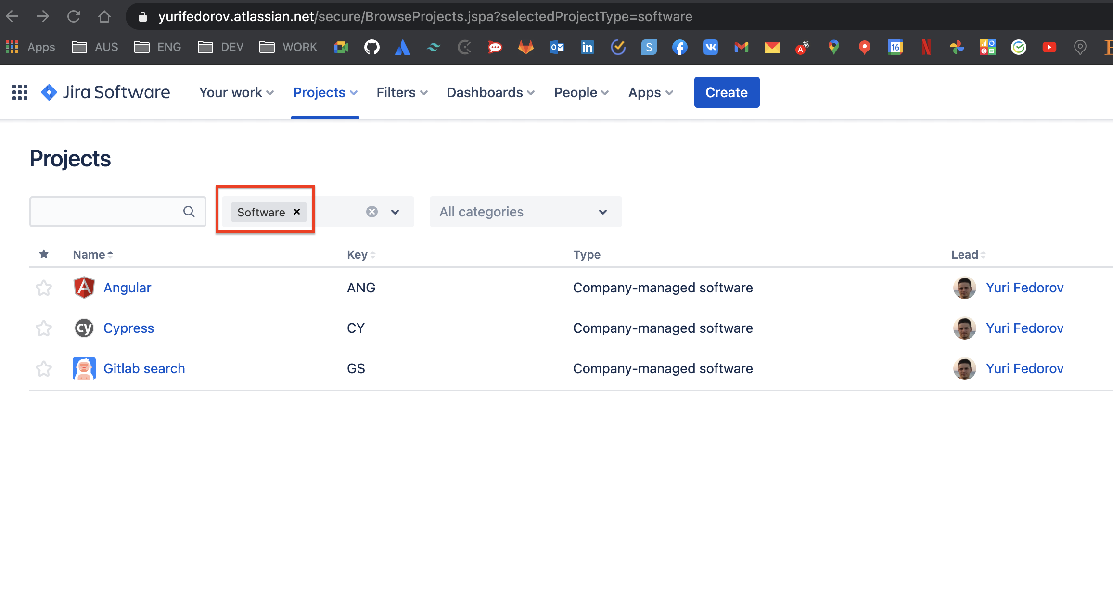Open the Dashboards menu

coord(490,92)
